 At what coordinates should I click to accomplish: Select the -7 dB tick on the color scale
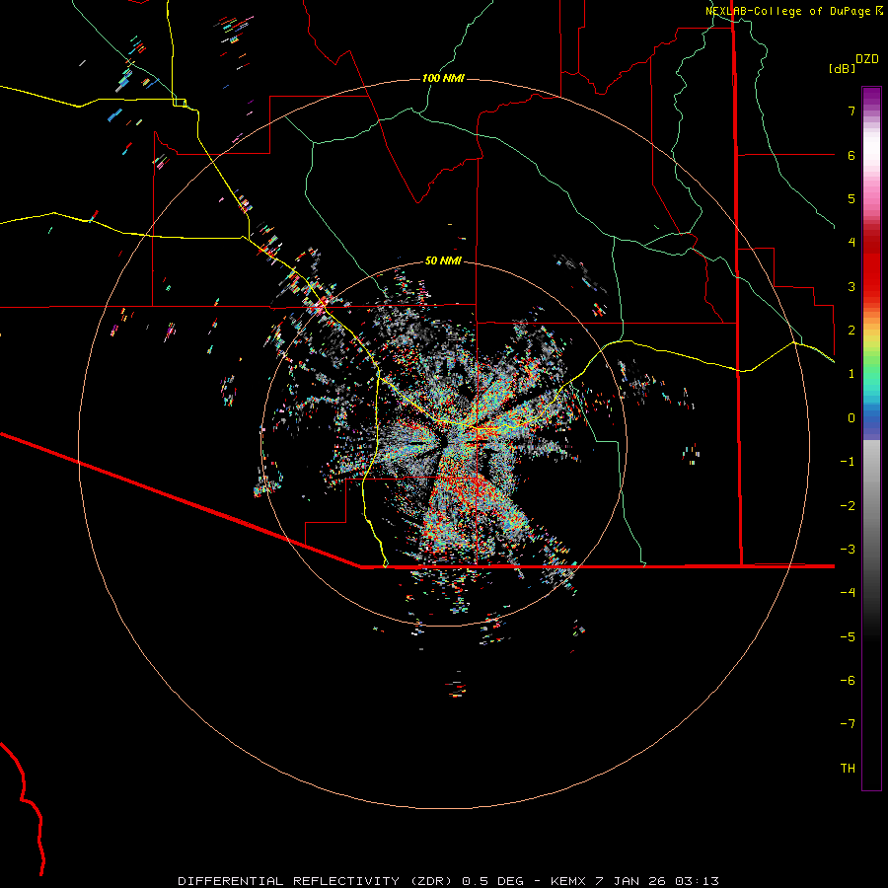(x=848, y=724)
